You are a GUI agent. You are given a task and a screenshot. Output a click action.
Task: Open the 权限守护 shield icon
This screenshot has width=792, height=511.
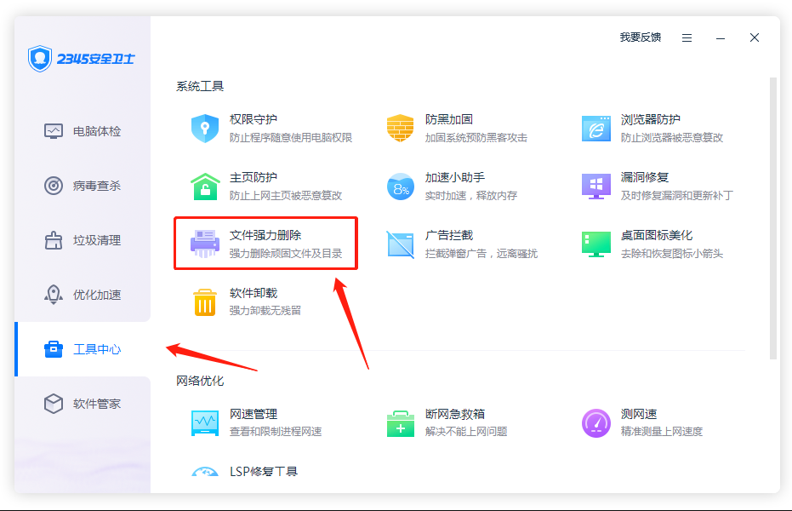point(205,128)
